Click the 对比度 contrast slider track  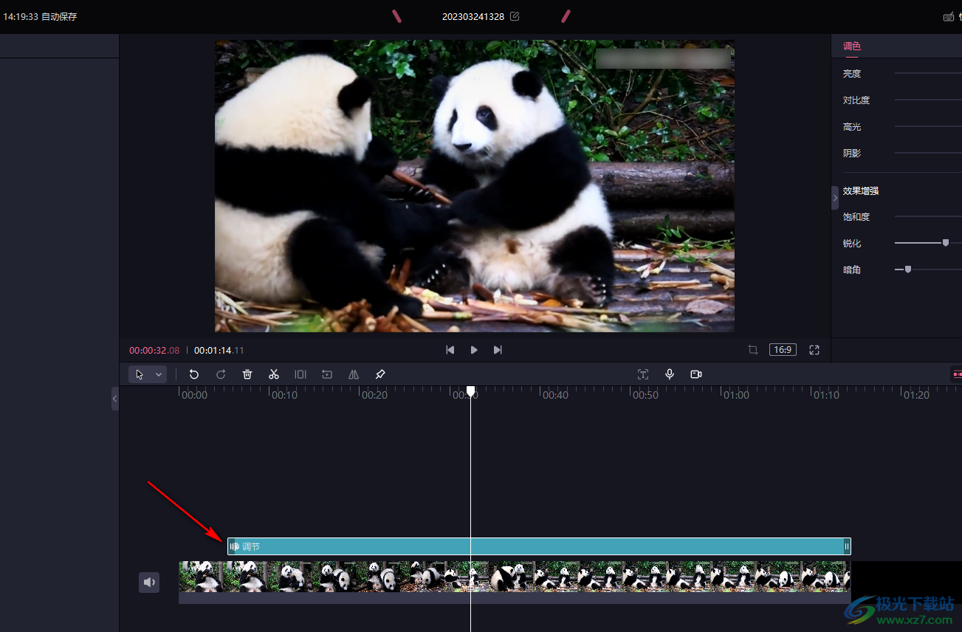click(928, 100)
